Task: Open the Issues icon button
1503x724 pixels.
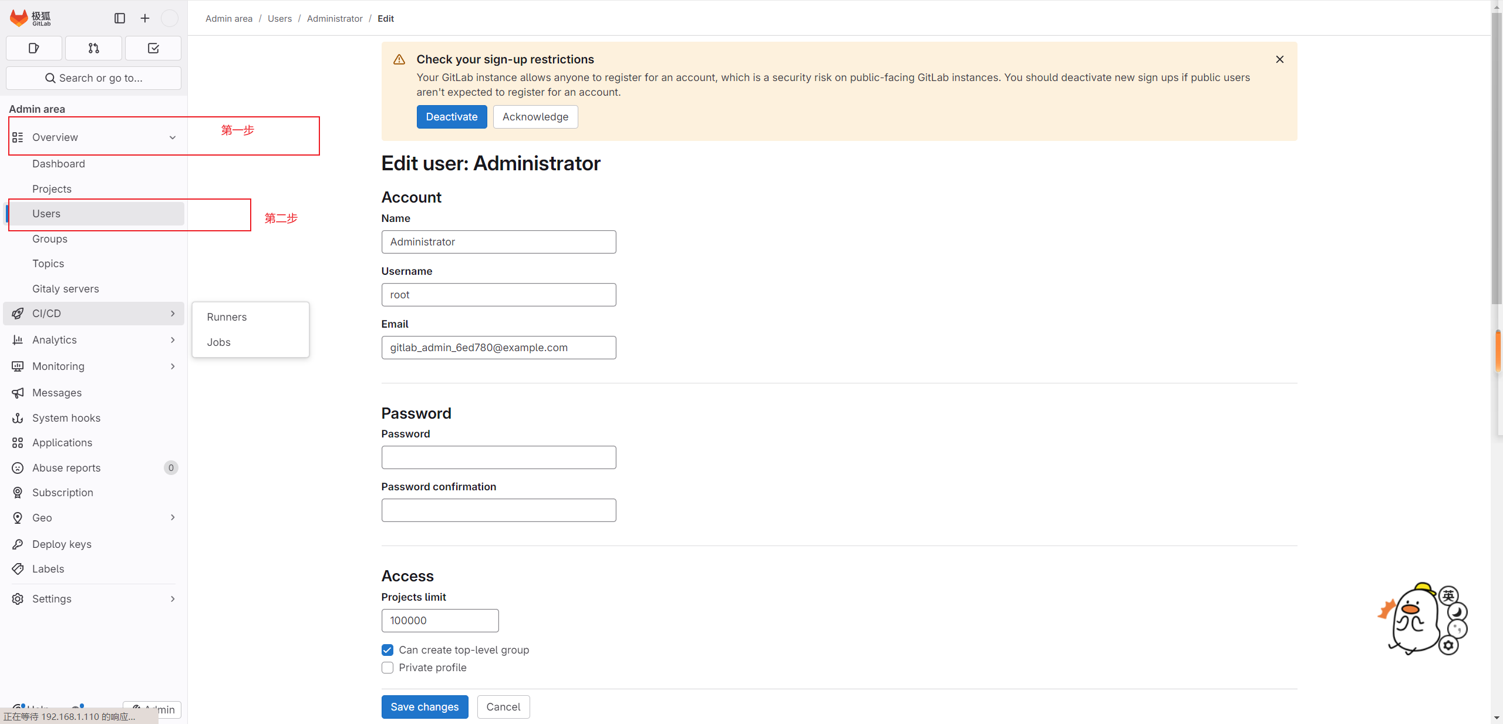Action: pyautogui.click(x=34, y=48)
